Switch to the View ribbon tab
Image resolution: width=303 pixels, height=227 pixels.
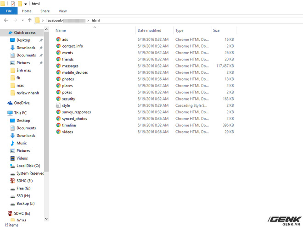point(62,11)
